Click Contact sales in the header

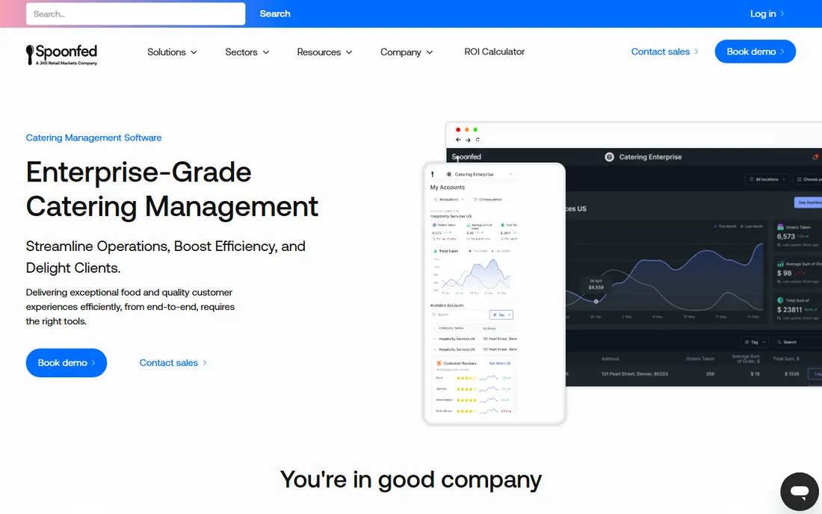(x=664, y=52)
